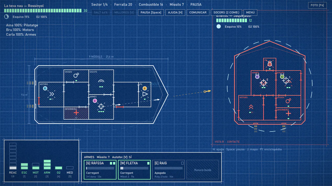
Task: Click the PAUSA [Space] button
Action: coord(151,12)
